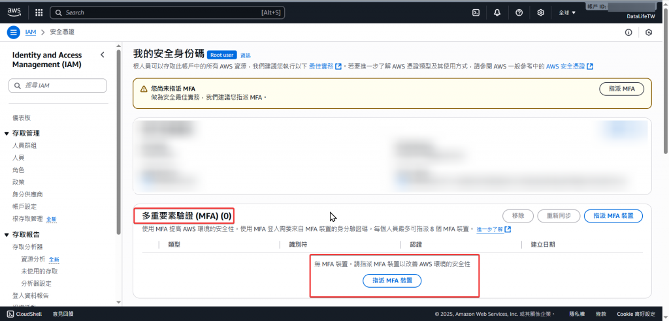This screenshot has height=321, width=669.
Task: Focus the top Search field
Action: coord(167,13)
